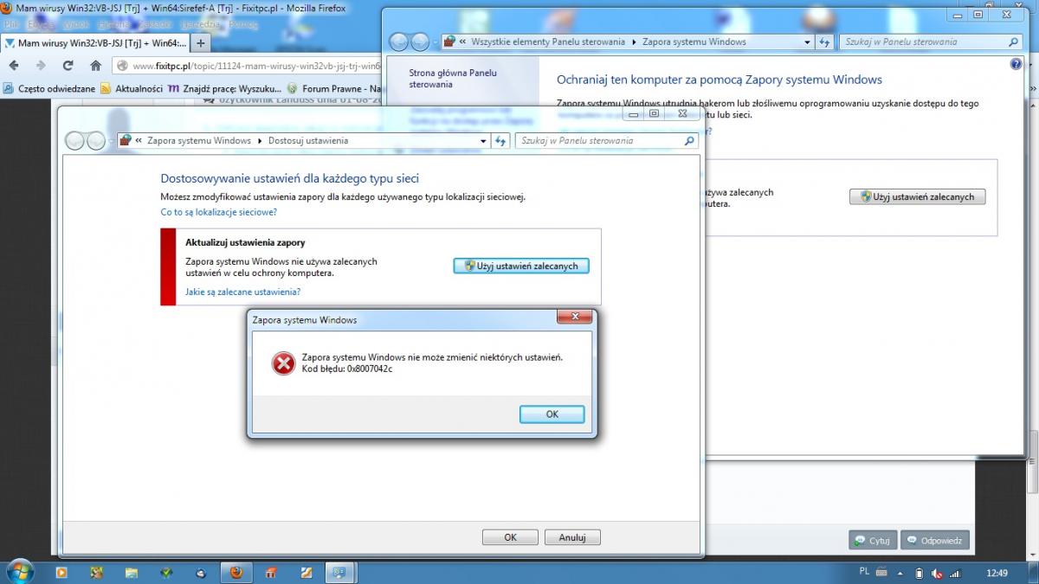The width and height of the screenshot is (1039, 584).
Task: Click the volume icon in system tray
Action: [x=937, y=573]
